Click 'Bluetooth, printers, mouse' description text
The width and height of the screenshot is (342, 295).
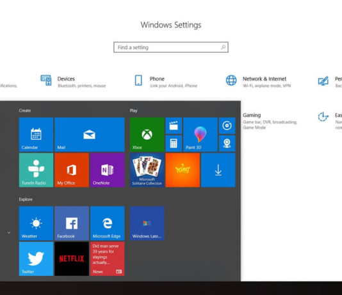(82, 86)
